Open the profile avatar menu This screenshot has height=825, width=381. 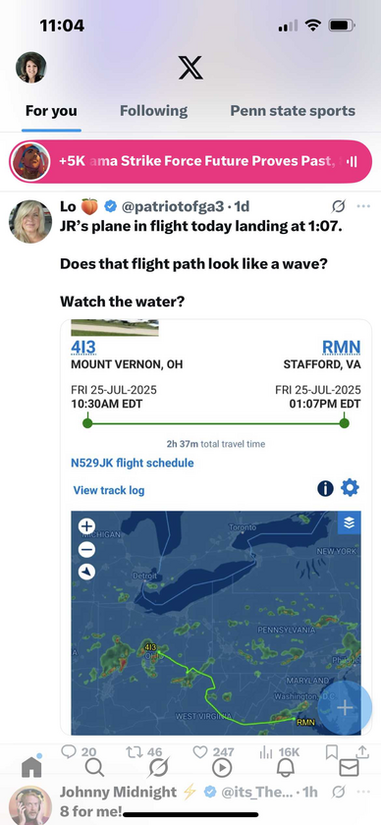pyautogui.click(x=31, y=68)
